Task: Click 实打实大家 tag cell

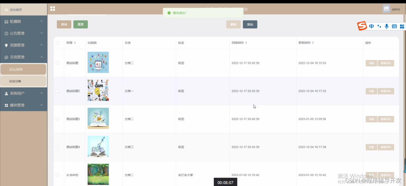Action: click(185, 175)
